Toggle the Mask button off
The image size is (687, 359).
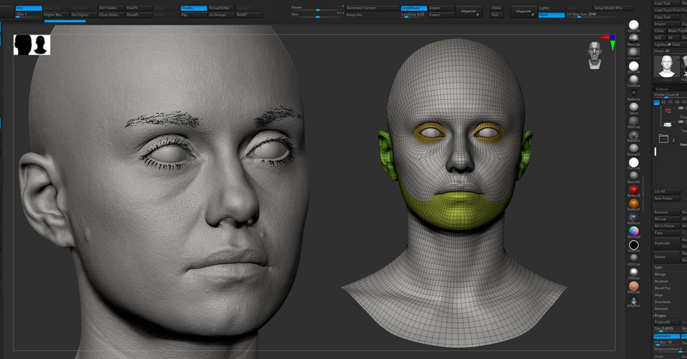pos(551,15)
